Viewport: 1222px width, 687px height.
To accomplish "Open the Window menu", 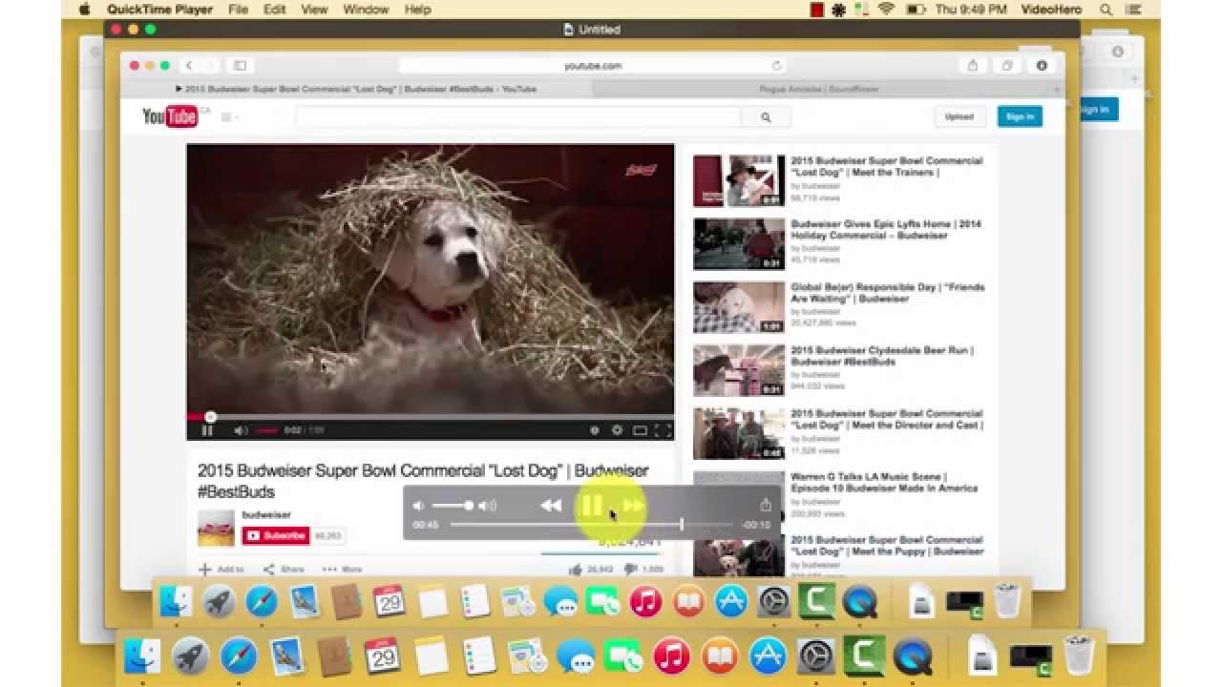I will click(x=366, y=10).
